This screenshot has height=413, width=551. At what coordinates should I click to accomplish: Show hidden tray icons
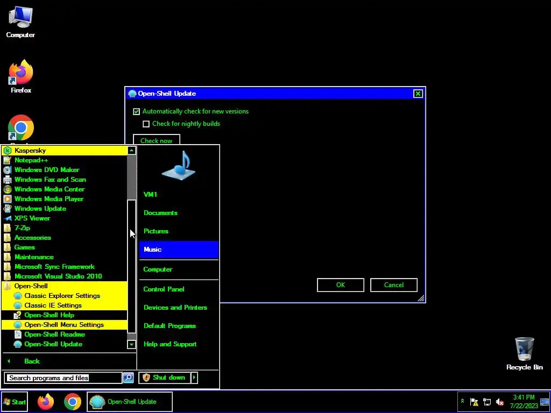(x=462, y=401)
